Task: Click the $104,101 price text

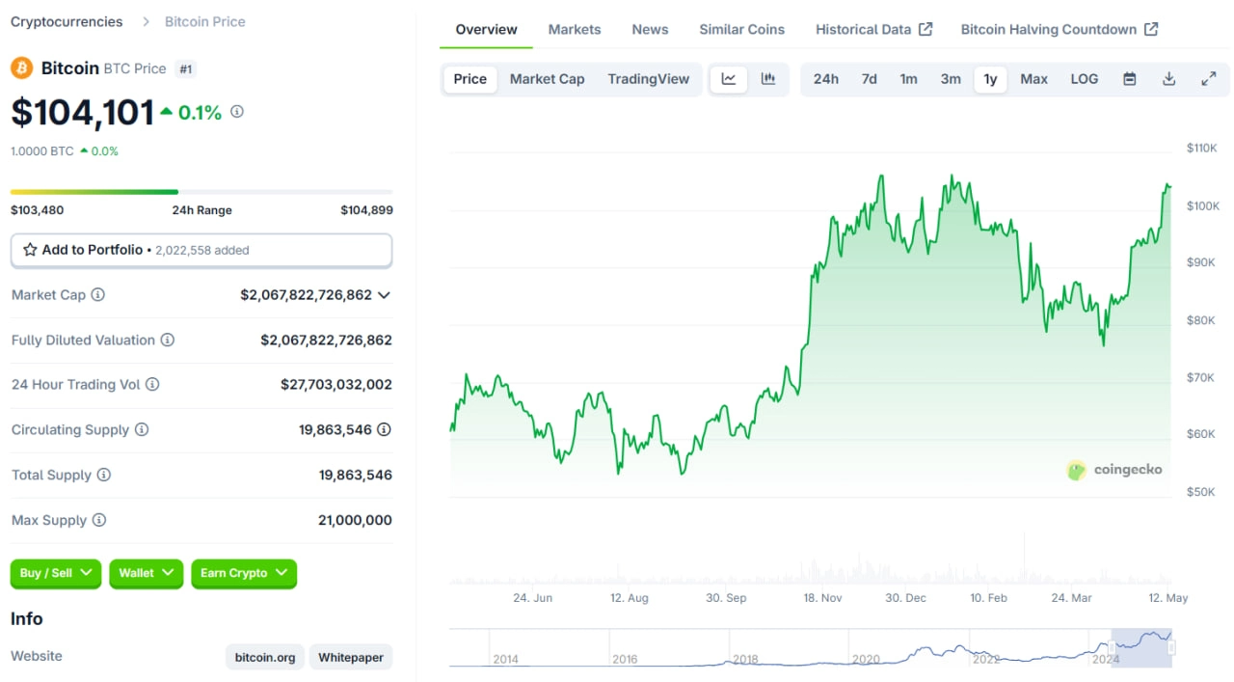Action: click(x=83, y=113)
